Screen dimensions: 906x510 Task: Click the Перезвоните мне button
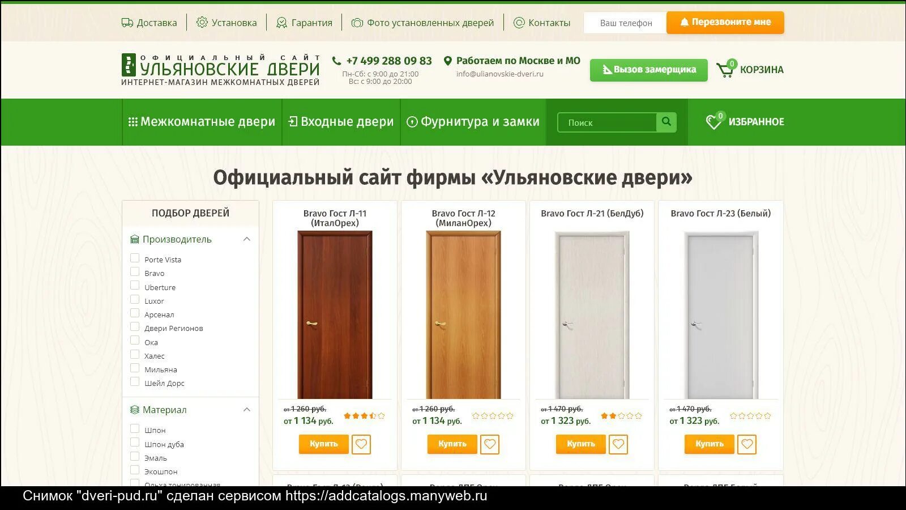coord(725,23)
